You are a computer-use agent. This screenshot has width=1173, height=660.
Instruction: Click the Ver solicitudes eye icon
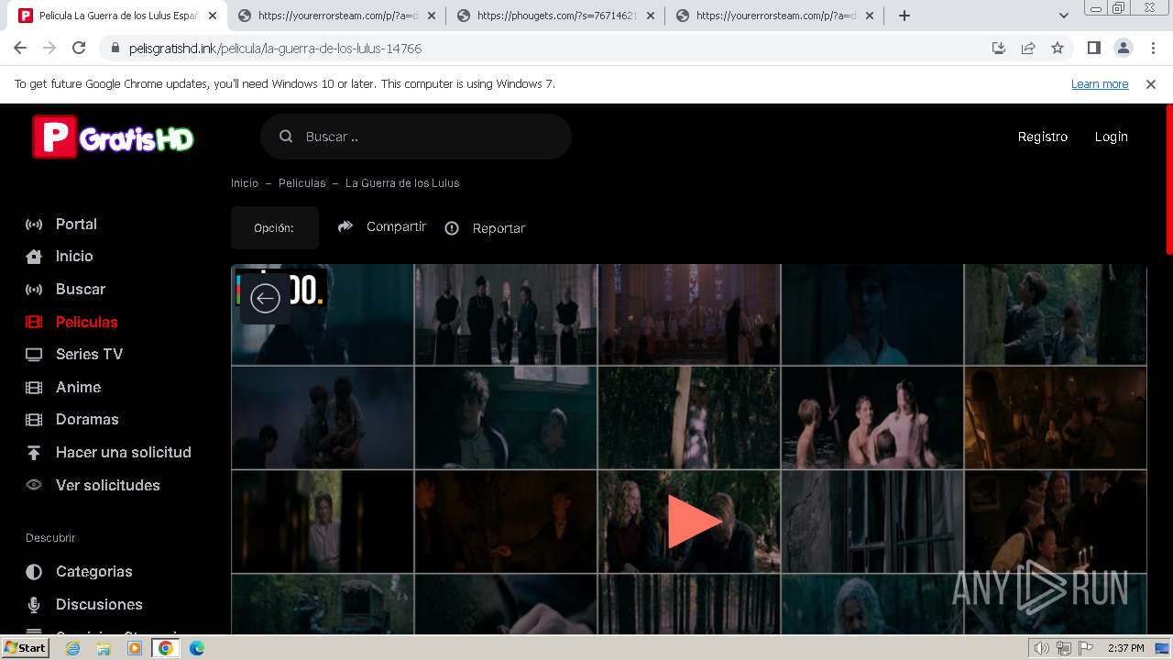click(34, 485)
